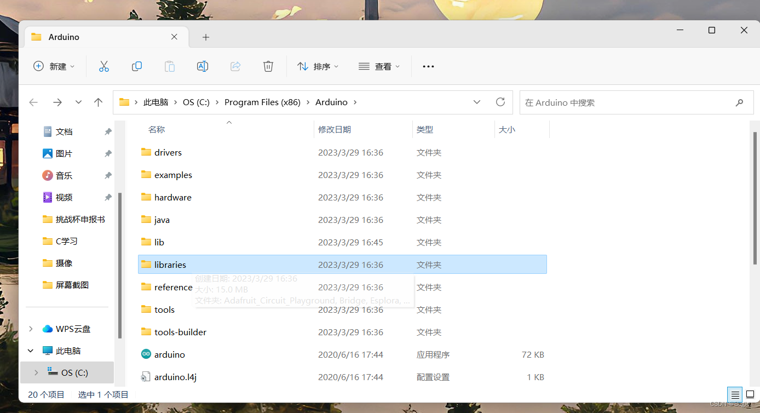The image size is (760, 413).
Task: Open the 新建 new item dropdown
Action: (x=54, y=66)
